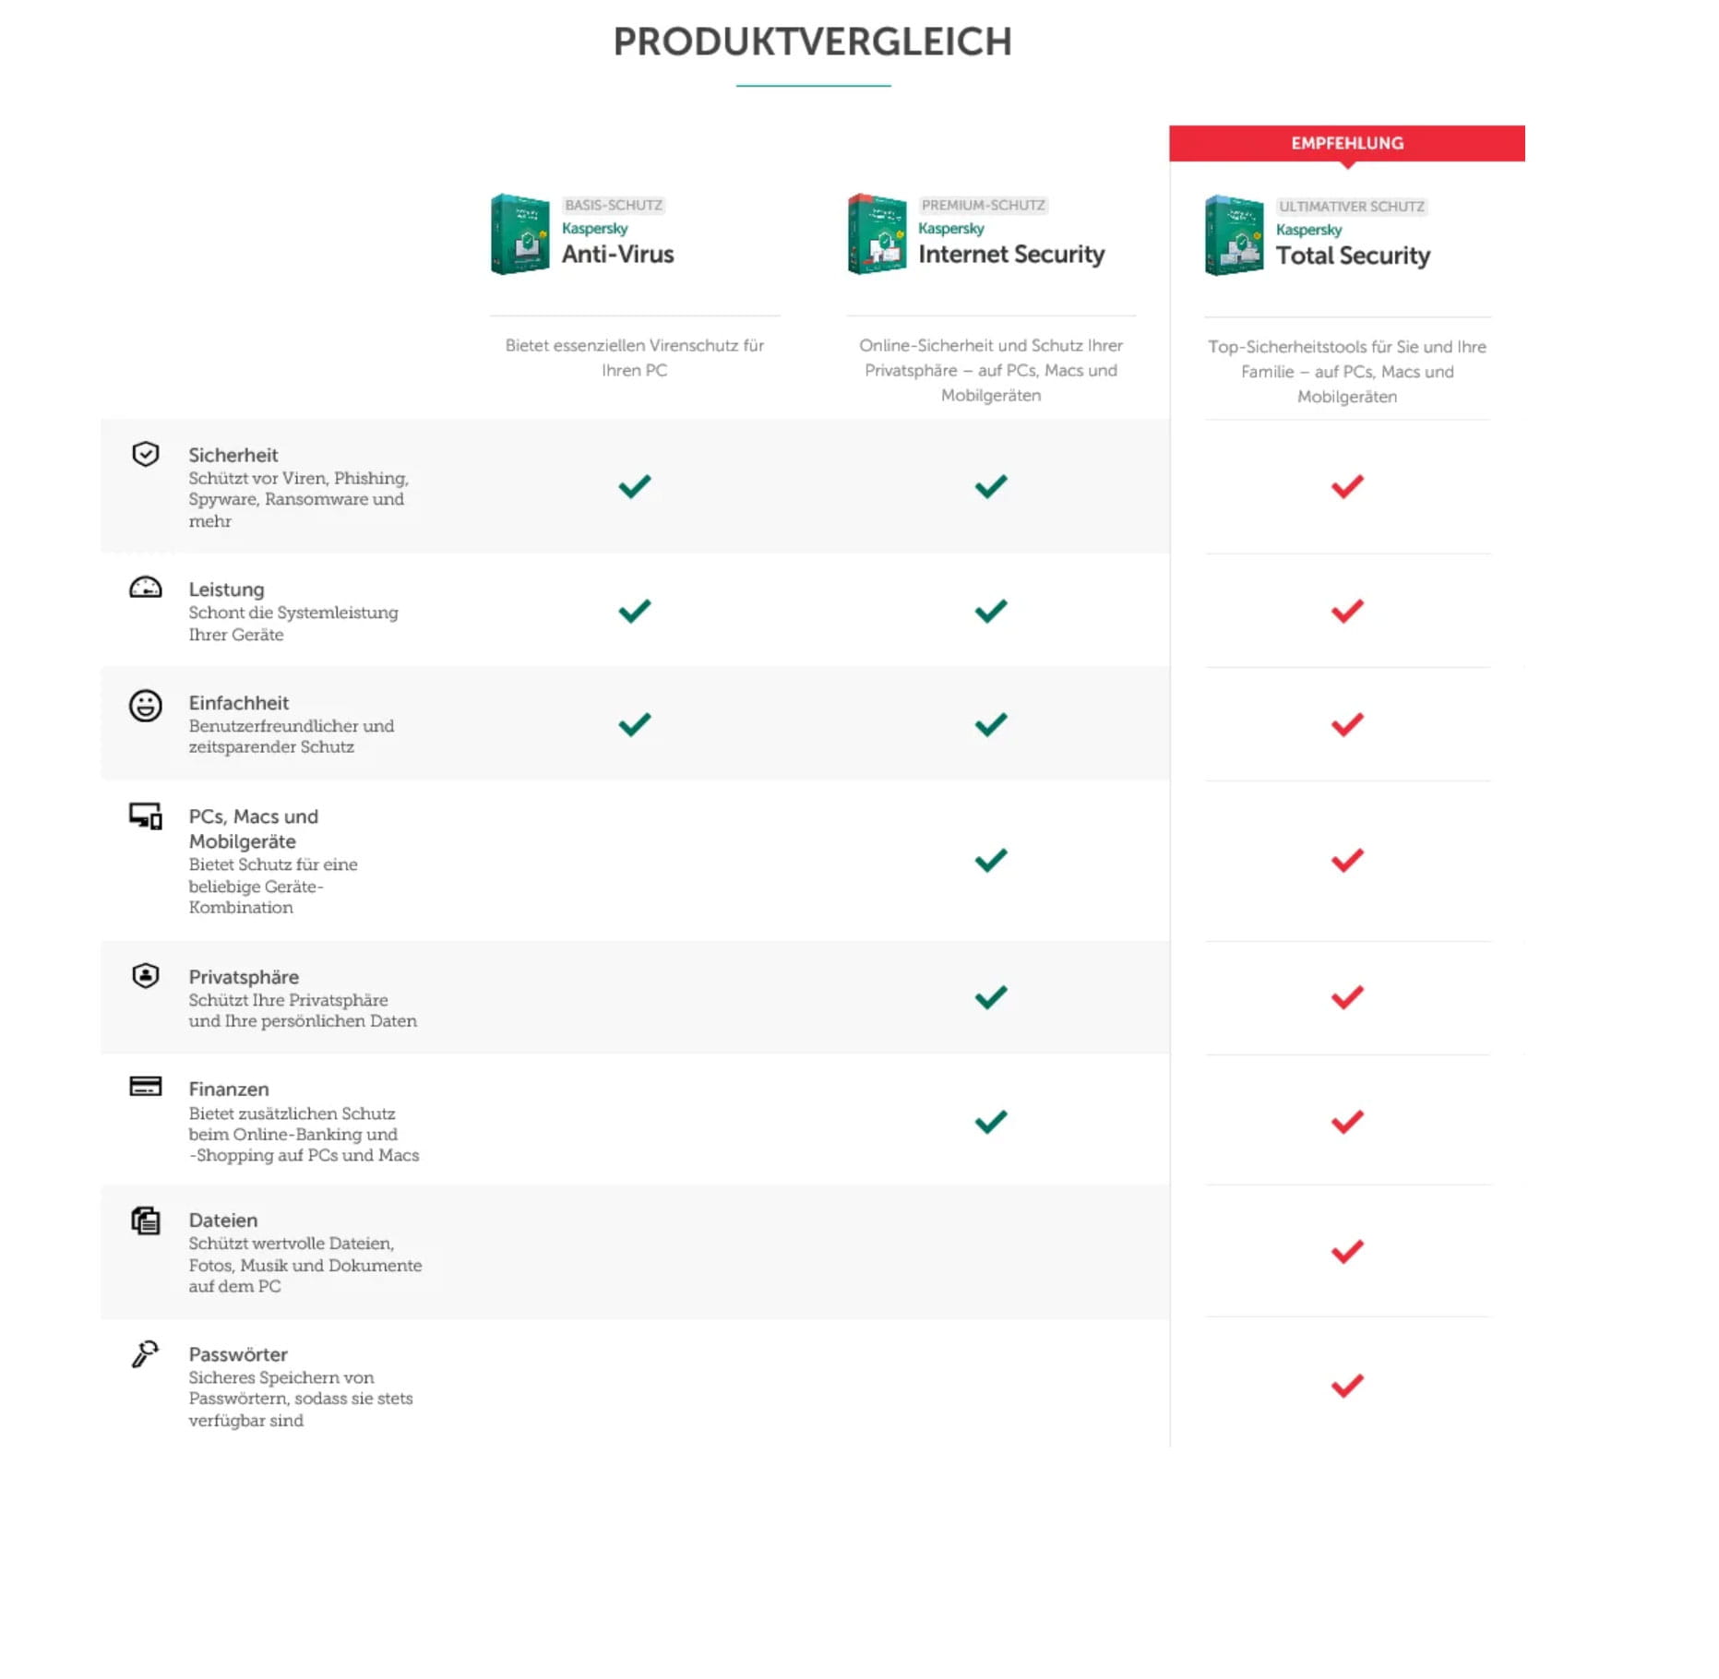Click the Finanzen credit card icon

click(145, 1086)
